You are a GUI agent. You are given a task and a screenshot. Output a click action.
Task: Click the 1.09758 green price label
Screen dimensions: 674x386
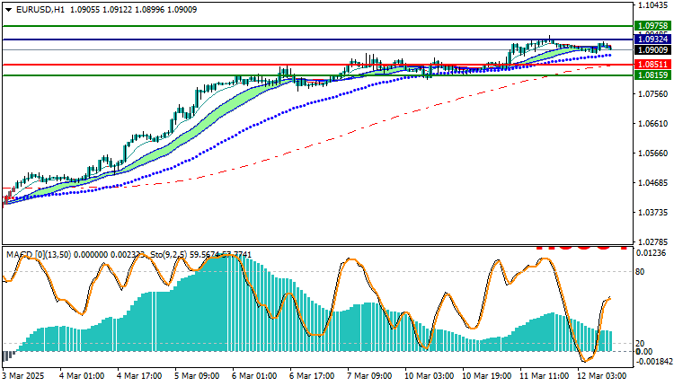click(653, 26)
